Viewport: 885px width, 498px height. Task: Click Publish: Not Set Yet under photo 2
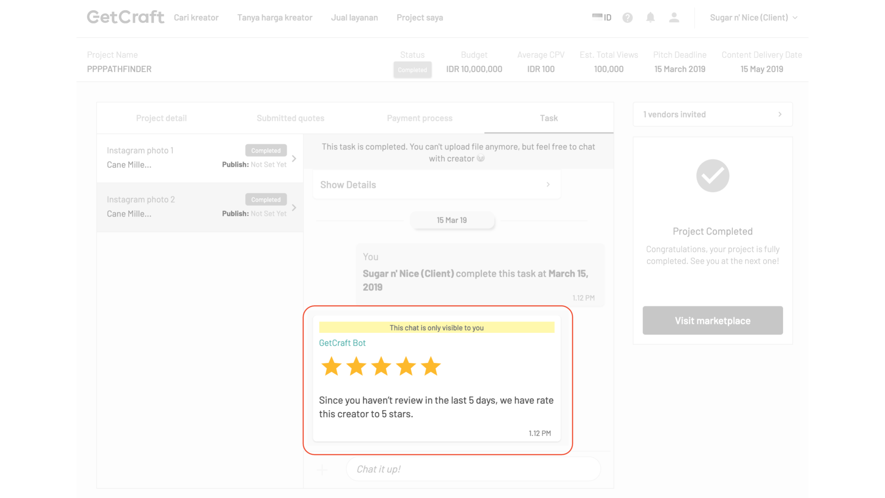(254, 214)
